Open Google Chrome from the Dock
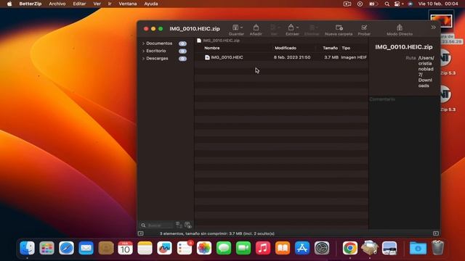The height and width of the screenshot is (261, 465). click(x=350, y=248)
